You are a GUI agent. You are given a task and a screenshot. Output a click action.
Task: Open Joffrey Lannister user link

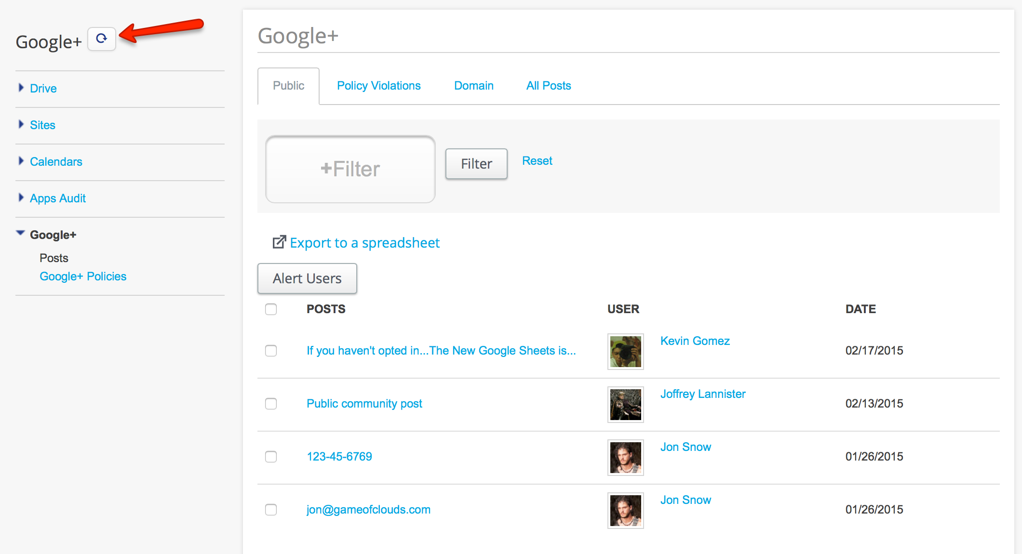(x=703, y=394)
